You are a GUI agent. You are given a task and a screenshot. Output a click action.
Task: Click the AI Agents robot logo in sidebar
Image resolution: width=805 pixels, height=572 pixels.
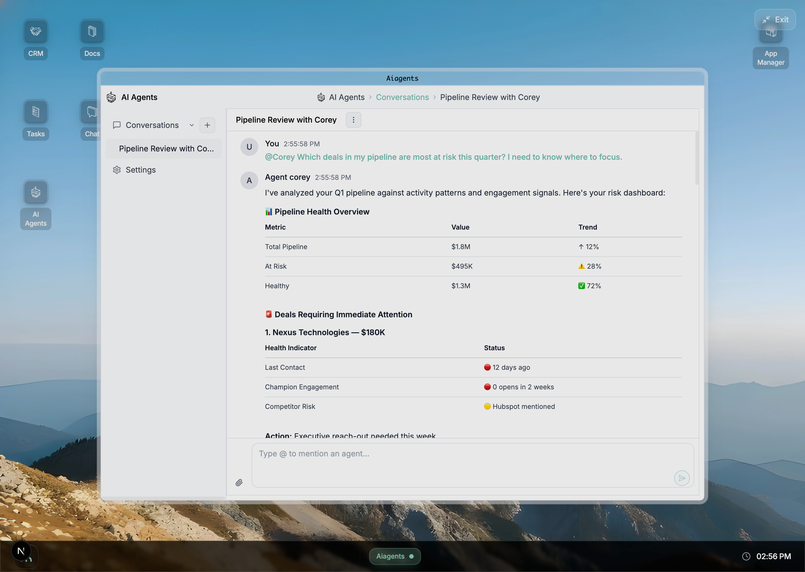pyautogui.click(x=111, y=97)
